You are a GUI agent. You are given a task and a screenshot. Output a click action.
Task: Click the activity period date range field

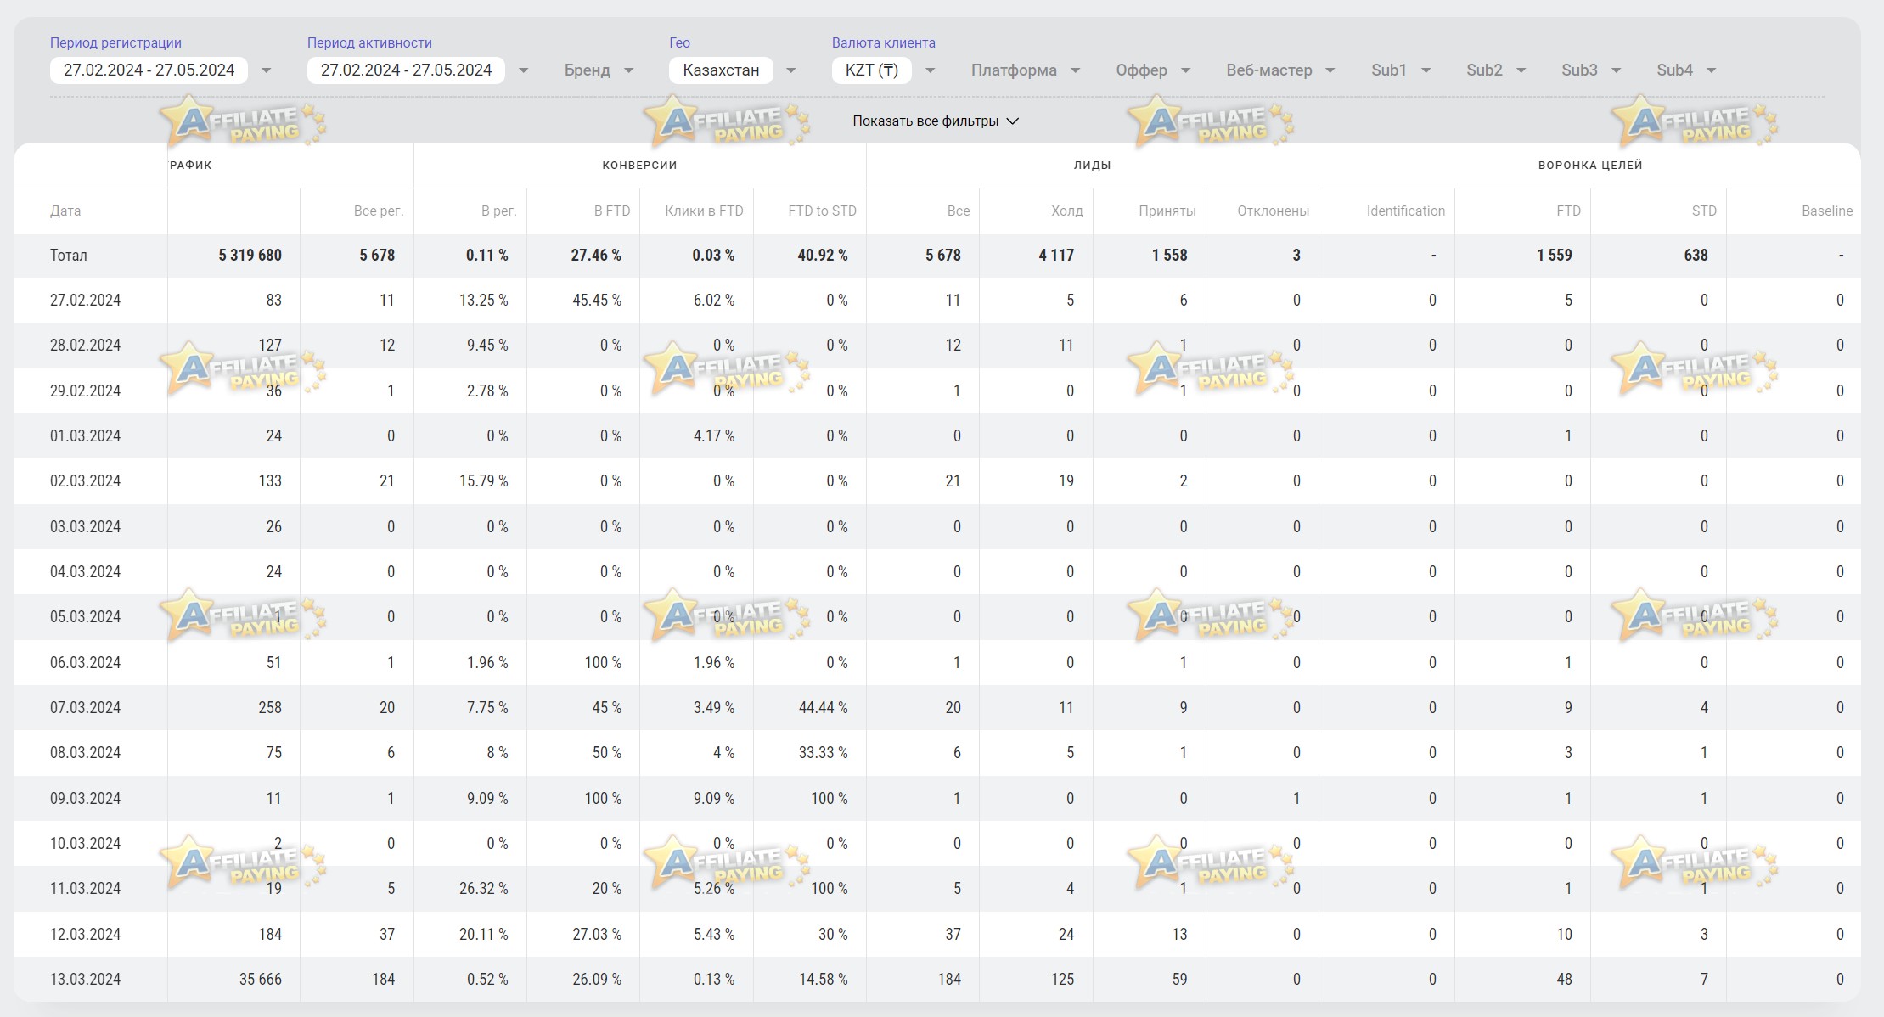tap(406, 70)
